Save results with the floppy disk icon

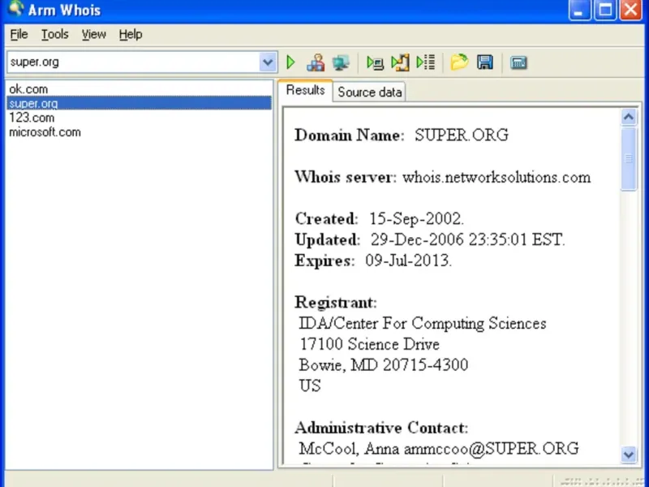[x=484, y=62]
